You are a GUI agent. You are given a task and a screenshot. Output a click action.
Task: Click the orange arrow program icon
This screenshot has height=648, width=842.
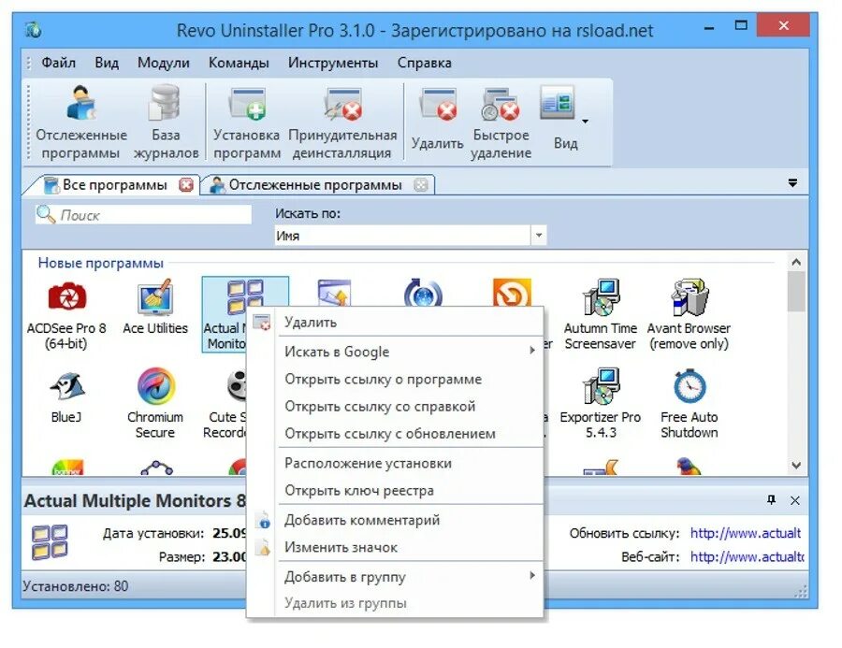pyautogui.click(x=512, y=293)
